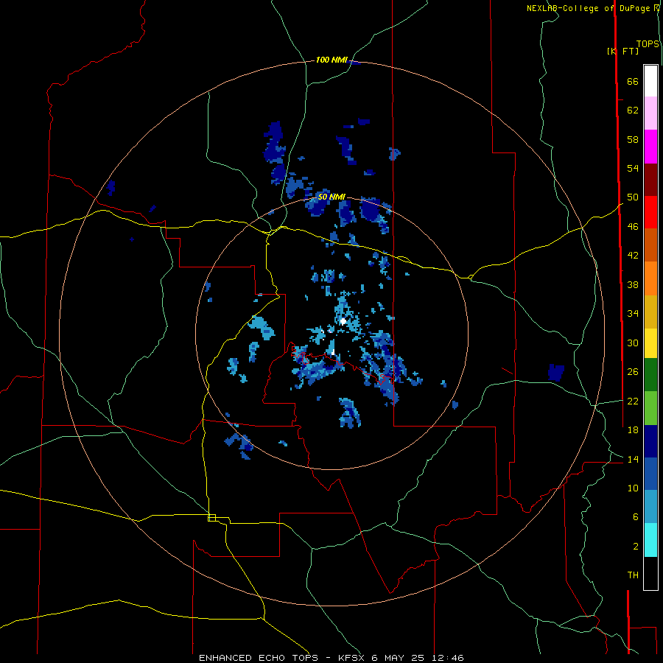This screenshot has width=663, height=663.
Task: Click the '50' legend value
Action: click(633, 197)
